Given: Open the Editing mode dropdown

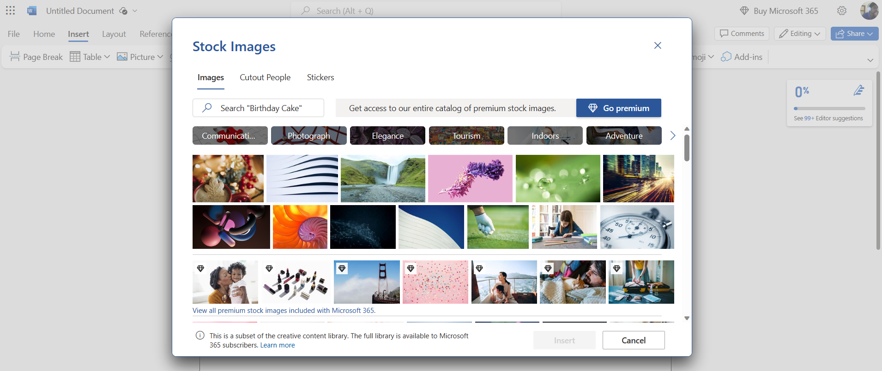Looking at the screenshot, I should point(800,34).
